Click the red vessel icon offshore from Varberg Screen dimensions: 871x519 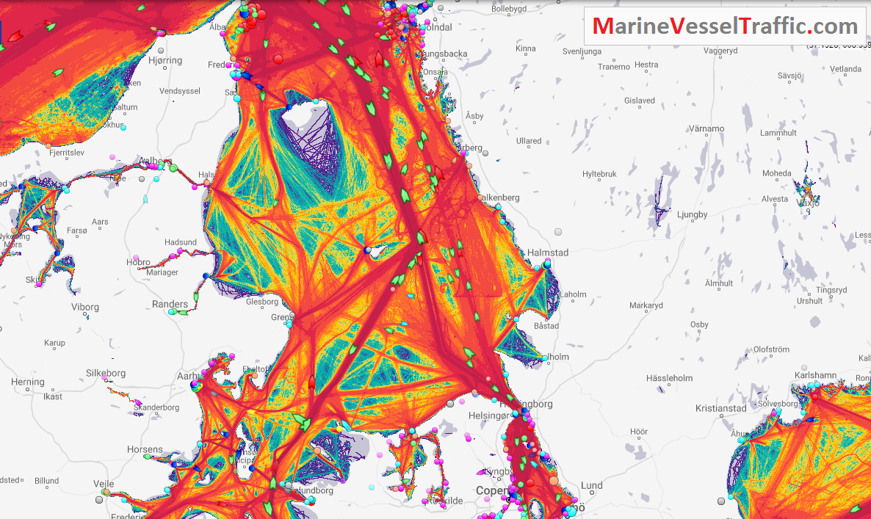click(x=438, y=175)
